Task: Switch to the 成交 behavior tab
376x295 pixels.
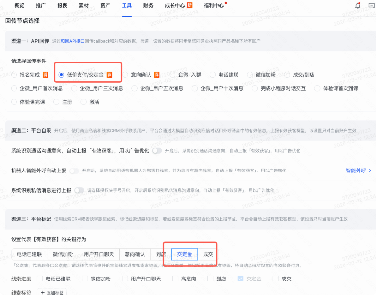Action: 208,254
